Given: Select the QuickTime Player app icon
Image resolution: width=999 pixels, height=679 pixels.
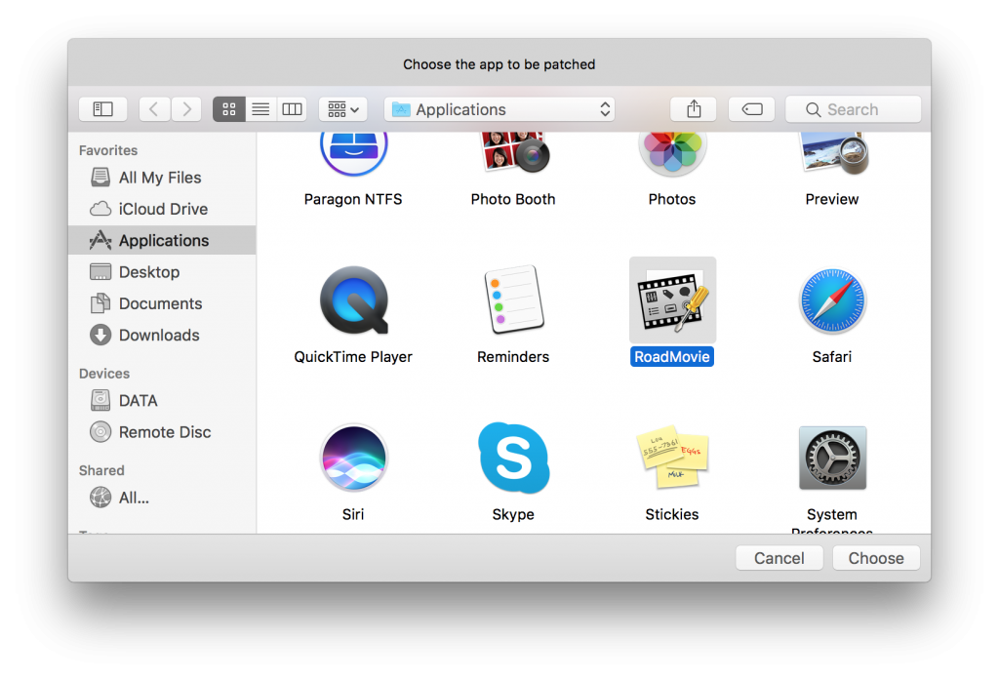Looking at the screenshot, I should tap(353, 301).
